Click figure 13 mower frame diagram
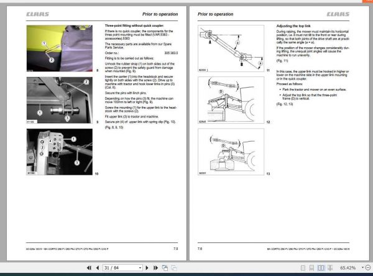Viewport: 373px width, 276px height. [x=231, y=152]
